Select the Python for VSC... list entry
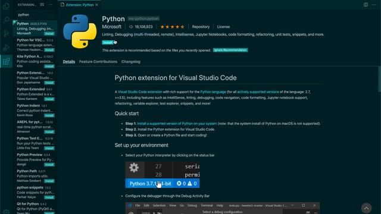The height and width of the screenshot is (214, 381). click(35, 45)
